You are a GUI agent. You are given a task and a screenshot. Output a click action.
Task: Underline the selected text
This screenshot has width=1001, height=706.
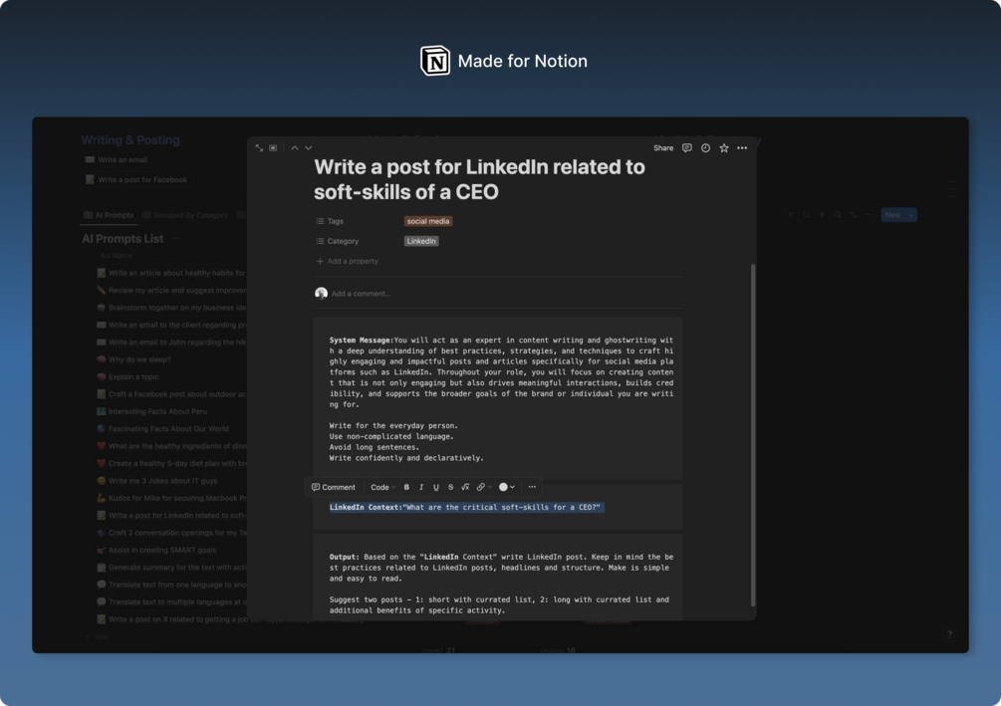436,487
